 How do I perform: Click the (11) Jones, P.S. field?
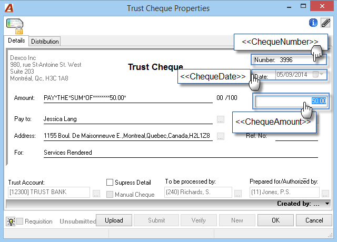284,192
